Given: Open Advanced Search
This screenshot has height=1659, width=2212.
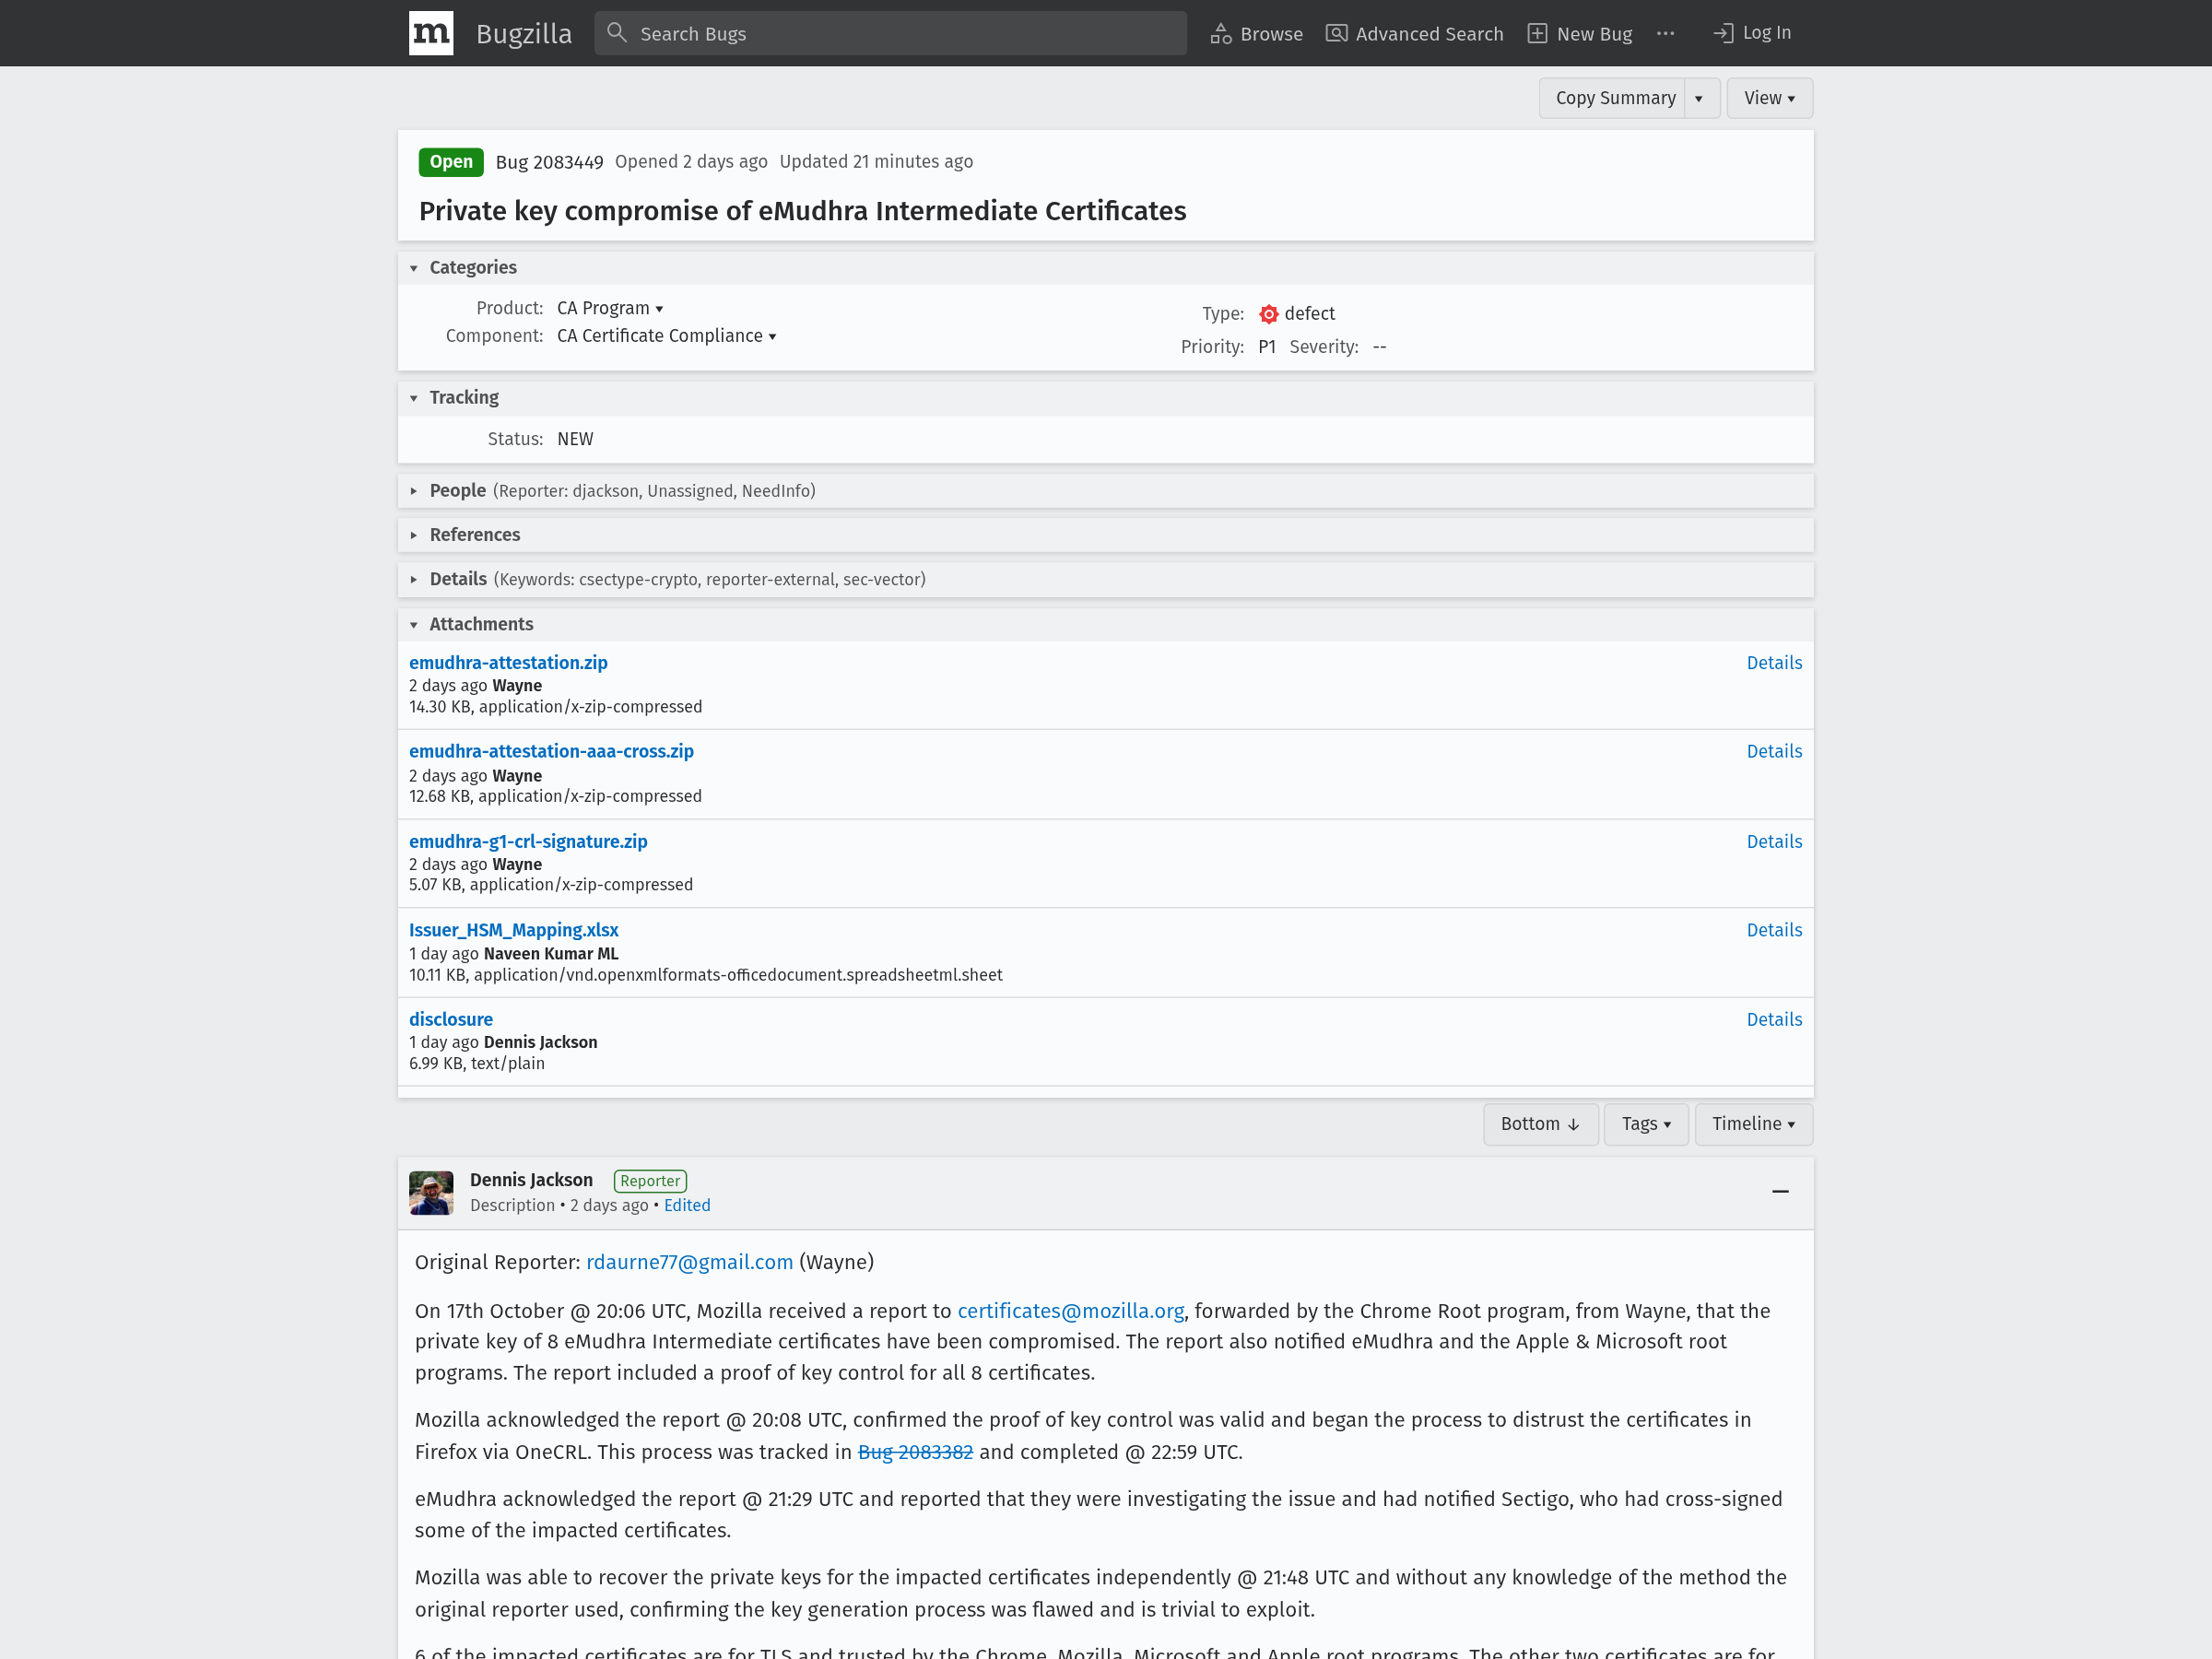Looking at the screenshot, I should click(1414, 34).
